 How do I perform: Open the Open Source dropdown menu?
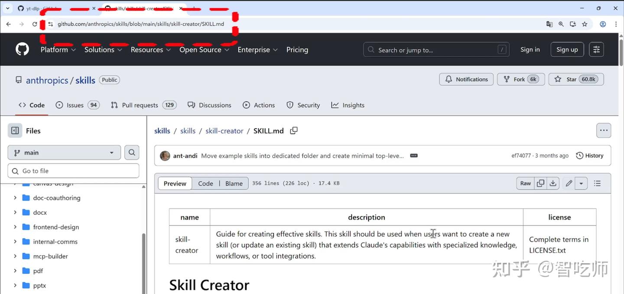click(205, 50)
